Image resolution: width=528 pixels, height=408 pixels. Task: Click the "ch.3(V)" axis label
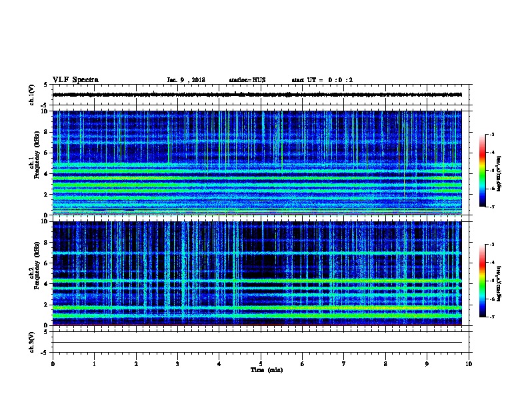32,342
